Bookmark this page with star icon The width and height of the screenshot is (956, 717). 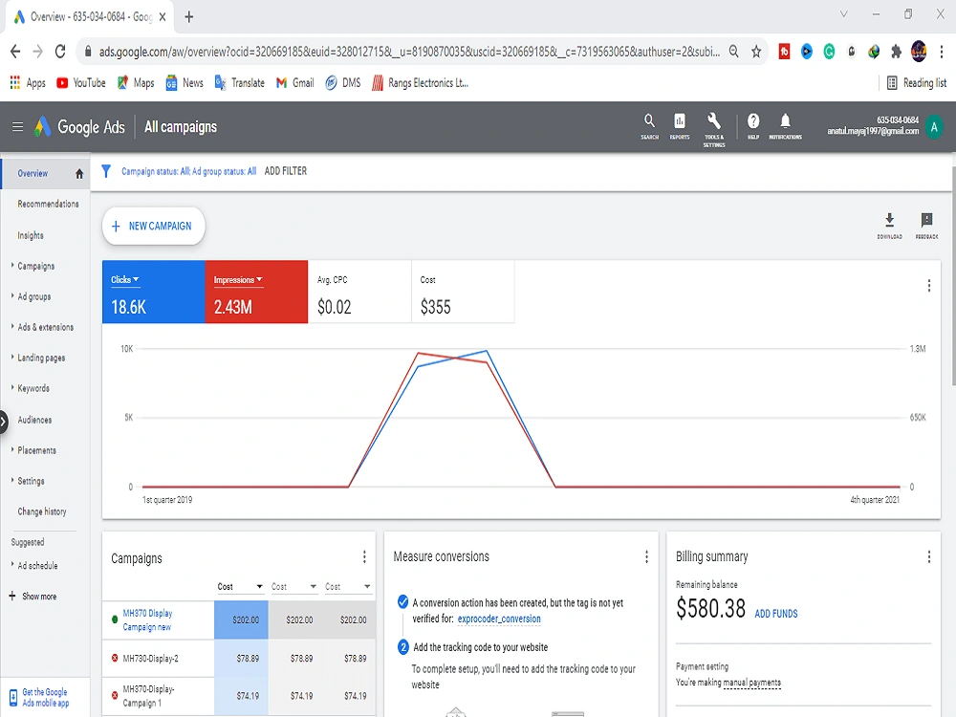(x=756, y=52)
